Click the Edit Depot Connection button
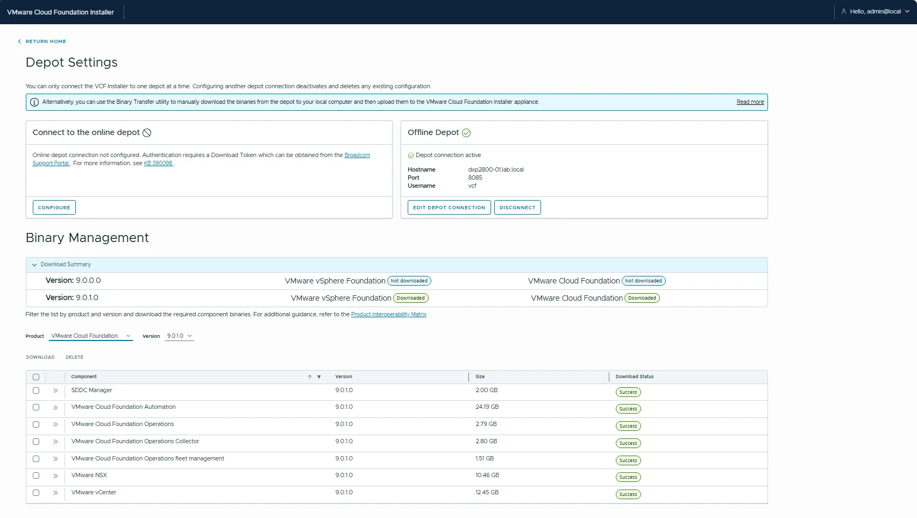The height and width of the screenshot is (518, 917). (449, 208)
